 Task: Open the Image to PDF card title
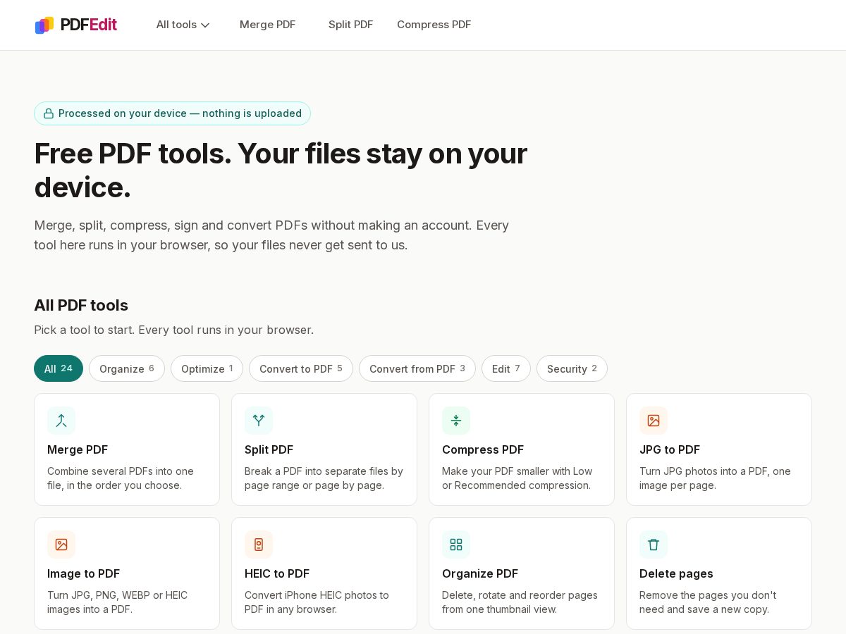(x=83, y=573)
